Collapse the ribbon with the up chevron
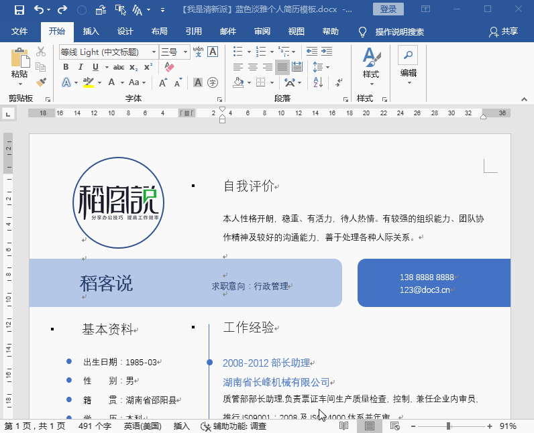 524,99
